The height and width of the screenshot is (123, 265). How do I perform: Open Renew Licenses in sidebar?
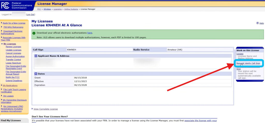[13, 47]
